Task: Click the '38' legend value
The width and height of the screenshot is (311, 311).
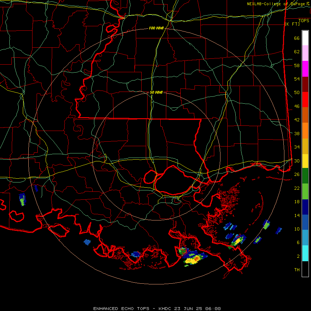Action: tap(297, 133)
